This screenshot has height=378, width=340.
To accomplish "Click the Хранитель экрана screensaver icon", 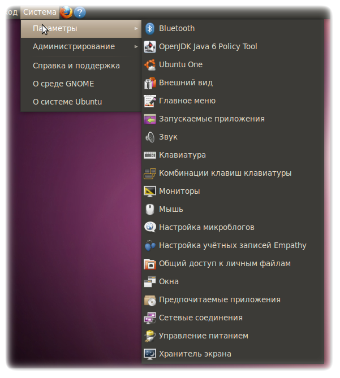I will click(x=150, y=354).
